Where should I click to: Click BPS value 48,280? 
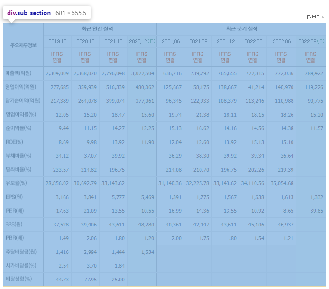click(x=146, y=225)
